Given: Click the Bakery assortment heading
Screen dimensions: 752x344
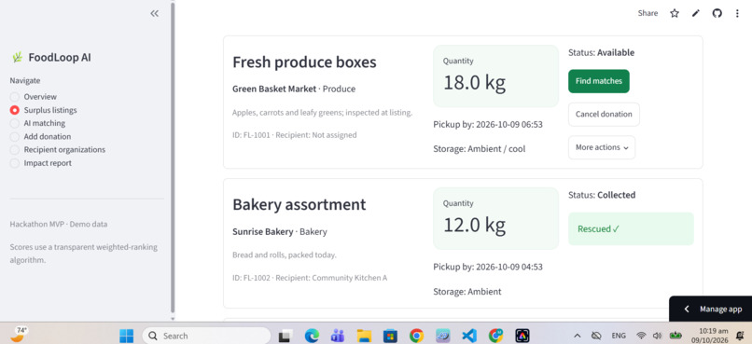Looking at the screenshot, I should [299, 204].
